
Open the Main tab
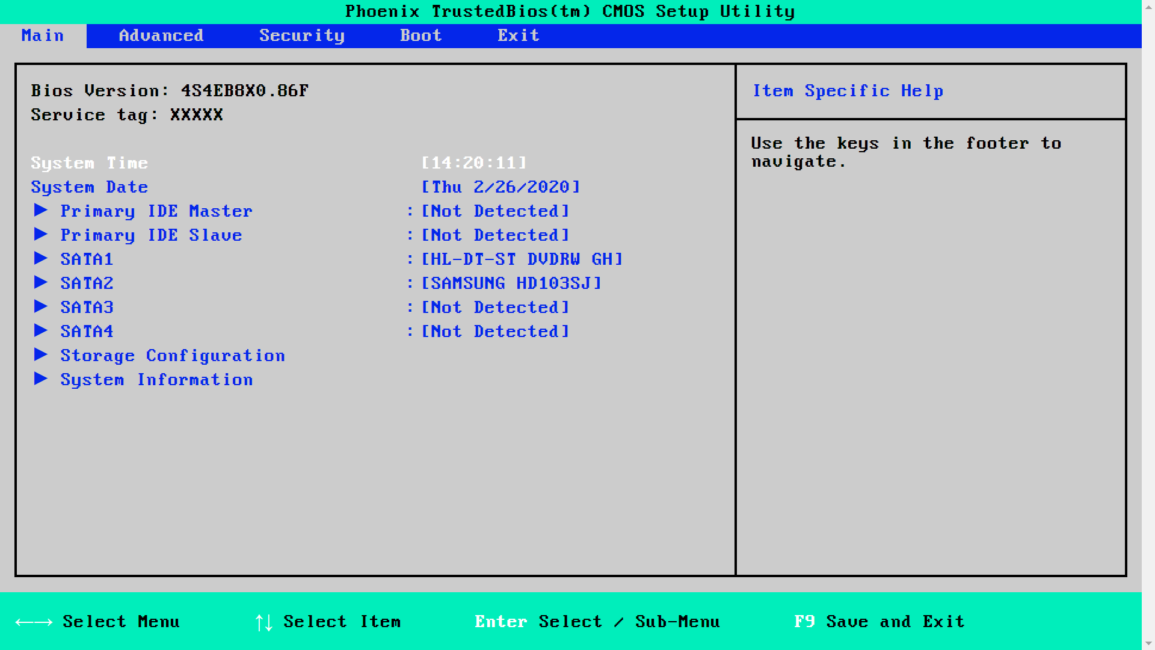click(x=43, y=36)
